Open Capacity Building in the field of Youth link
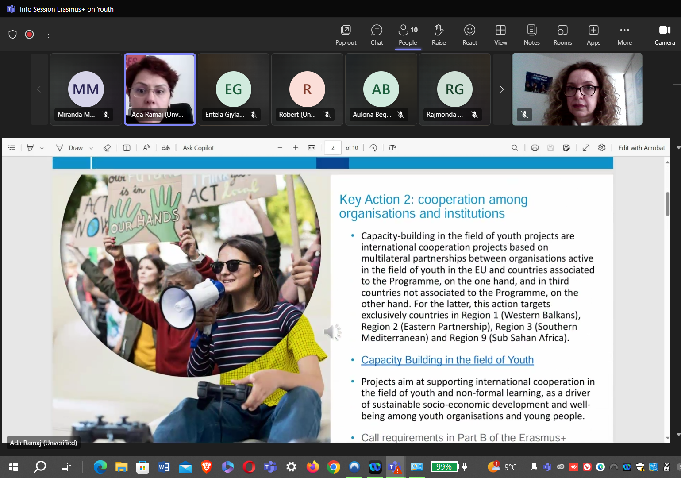This screenshot has width=681, height=478. (447, 360)
